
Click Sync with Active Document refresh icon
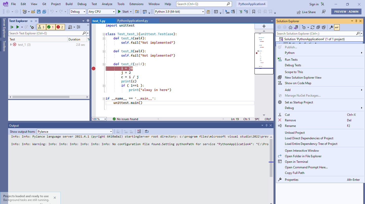[x=312, y=27]
